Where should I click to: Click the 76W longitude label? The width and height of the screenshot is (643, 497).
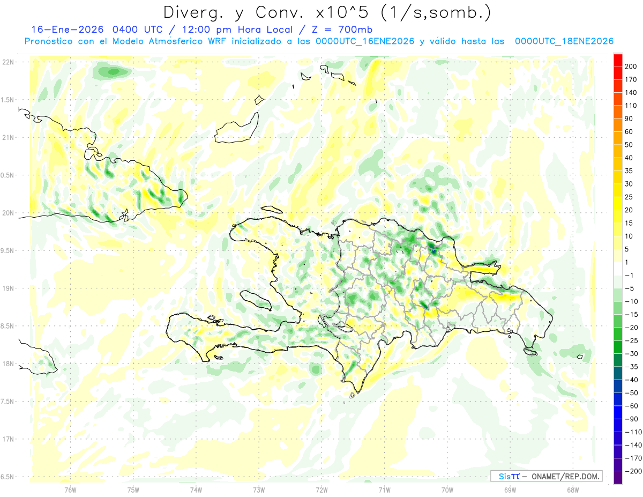(x=70, y=489)
